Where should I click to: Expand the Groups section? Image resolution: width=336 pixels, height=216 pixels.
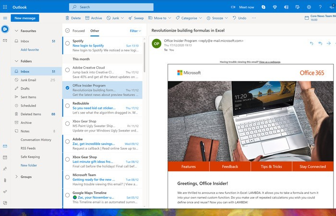17,177
